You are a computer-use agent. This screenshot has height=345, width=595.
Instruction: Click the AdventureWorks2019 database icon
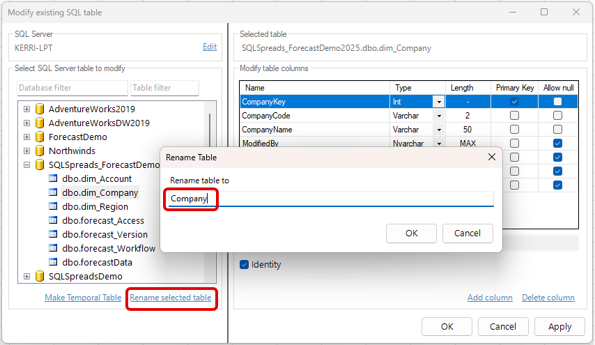[40, 109]
